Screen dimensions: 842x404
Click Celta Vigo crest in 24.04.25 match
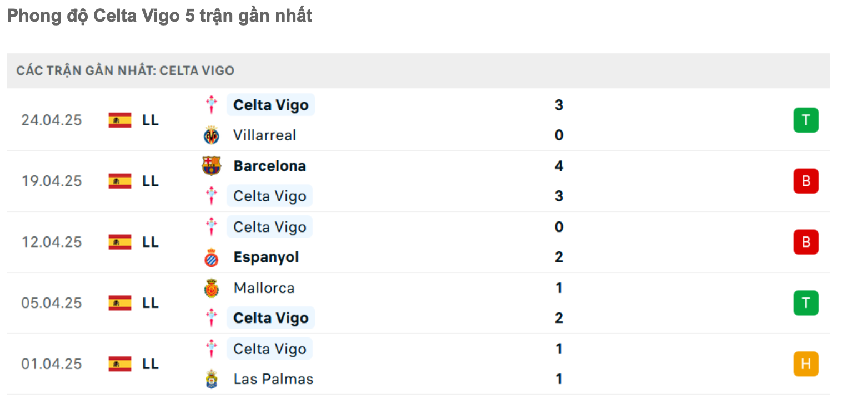coord(212,105)
